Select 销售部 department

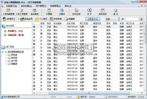pyautogui.click(x=14, y=64)
